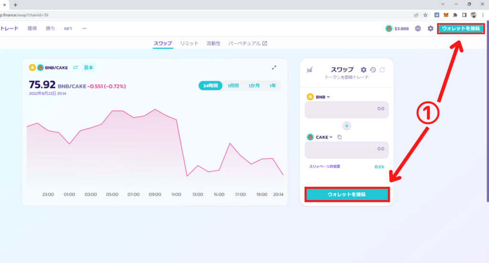Swap the BNB/CAKE pair order in chart header
The height and width of the screenshot is (263, 489).
[x=75, y=67]
